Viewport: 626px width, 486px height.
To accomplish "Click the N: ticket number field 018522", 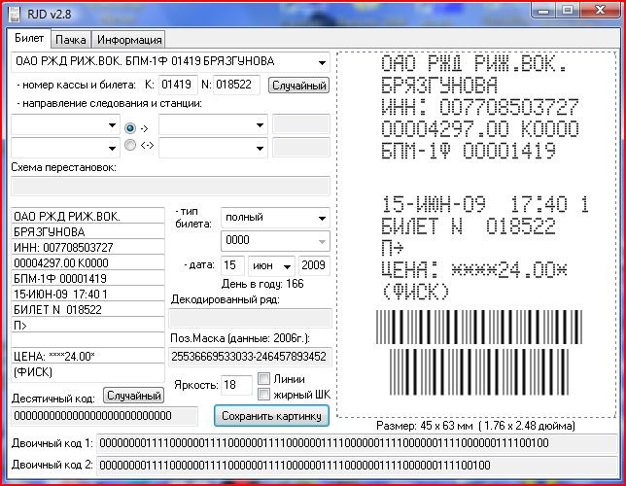I will point(236,85).
